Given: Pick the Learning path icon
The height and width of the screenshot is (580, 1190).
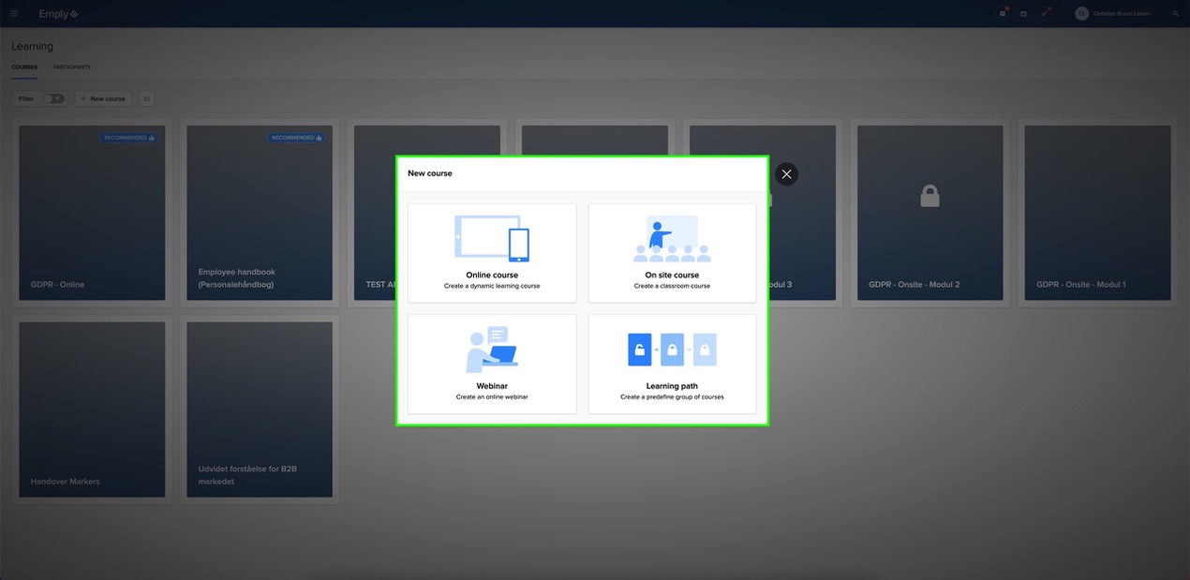Looking at the screenshot, I should [671, 348].
